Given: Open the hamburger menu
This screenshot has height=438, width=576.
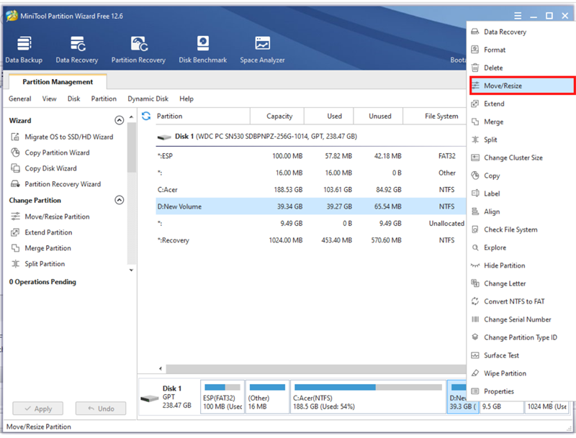Looking at the screenshot, I should (x=517, y=15).
